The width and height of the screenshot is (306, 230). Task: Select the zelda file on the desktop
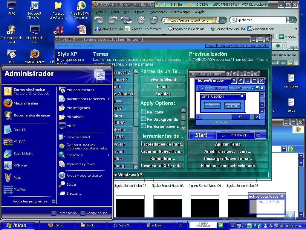pyautogui.click(x=291, y=105)
